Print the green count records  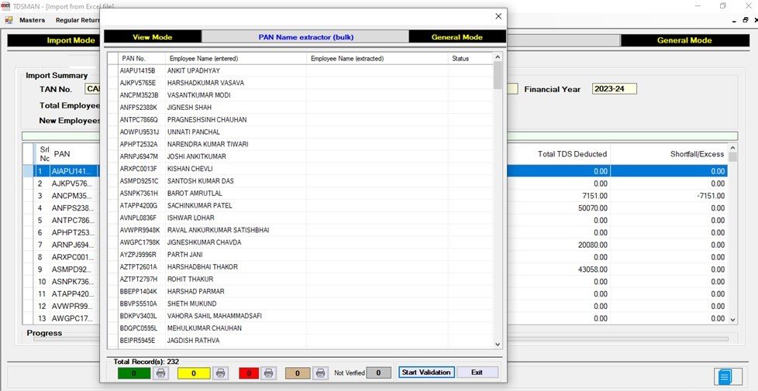tap(161, 373)
